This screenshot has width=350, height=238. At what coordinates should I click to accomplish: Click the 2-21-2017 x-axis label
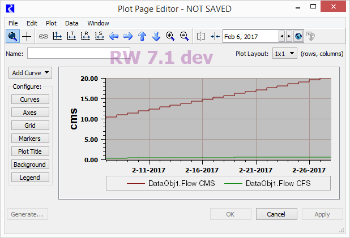(x=255, y=170)
